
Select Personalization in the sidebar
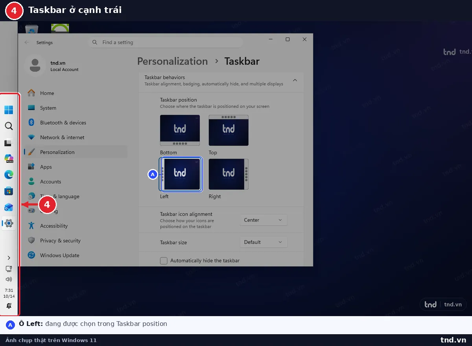coord(76,152)
